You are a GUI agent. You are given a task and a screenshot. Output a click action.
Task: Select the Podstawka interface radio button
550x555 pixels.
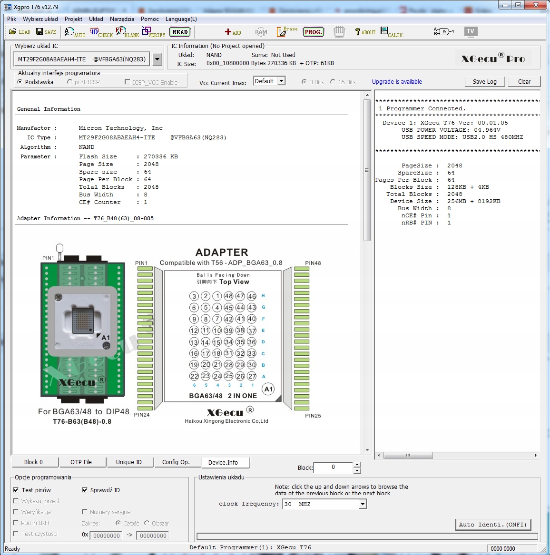20,82
